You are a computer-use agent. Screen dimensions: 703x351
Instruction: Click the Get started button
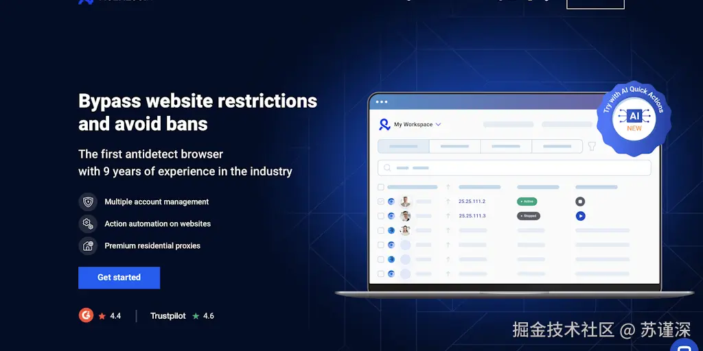tap(119, 278)
